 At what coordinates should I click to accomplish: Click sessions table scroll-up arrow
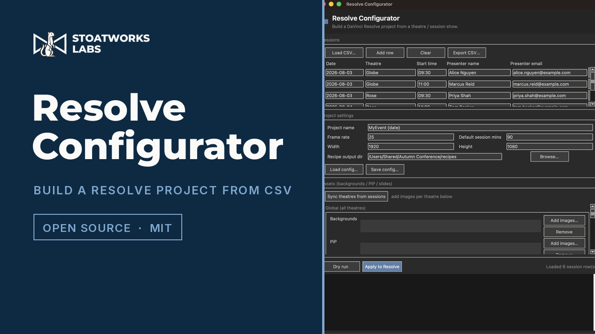592,70
